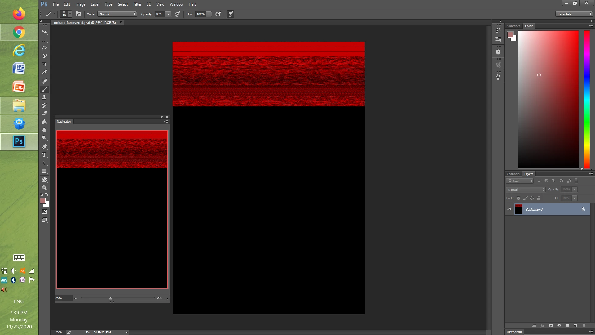Screen dimensions: 595x335
Task: Expand the Opacity slider dropdown arrow
Action: coord(168,14)
